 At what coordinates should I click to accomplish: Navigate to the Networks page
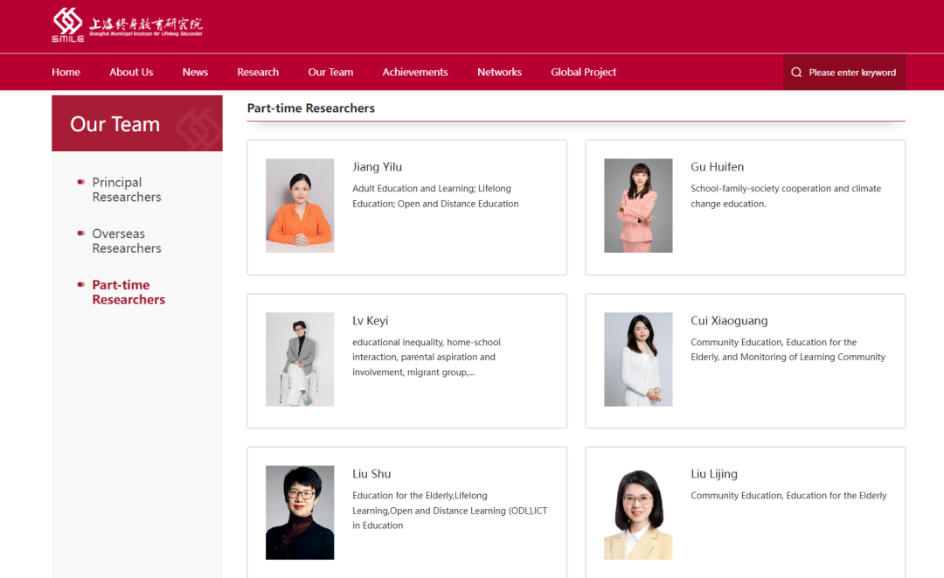click(499, 73)
